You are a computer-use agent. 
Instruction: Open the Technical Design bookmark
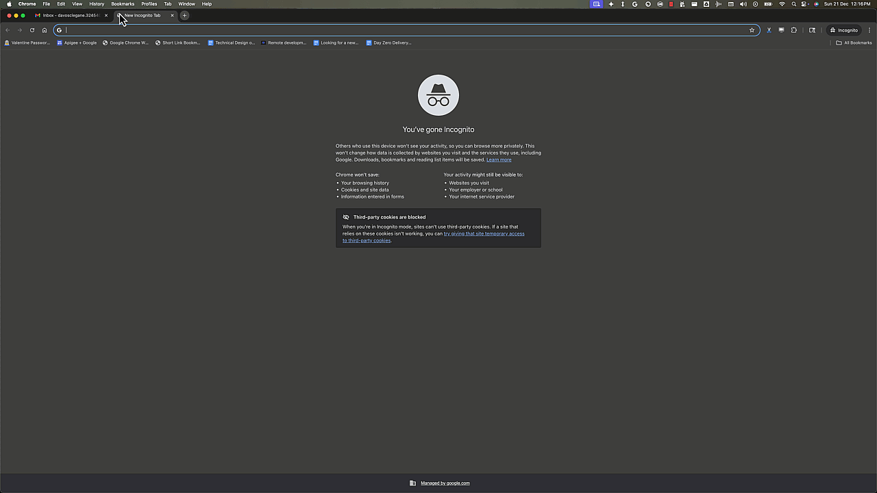tap(232, 42)
